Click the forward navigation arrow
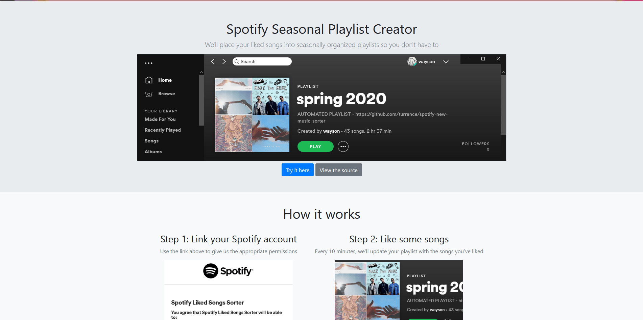643x320 pixels. click(224, 61)
